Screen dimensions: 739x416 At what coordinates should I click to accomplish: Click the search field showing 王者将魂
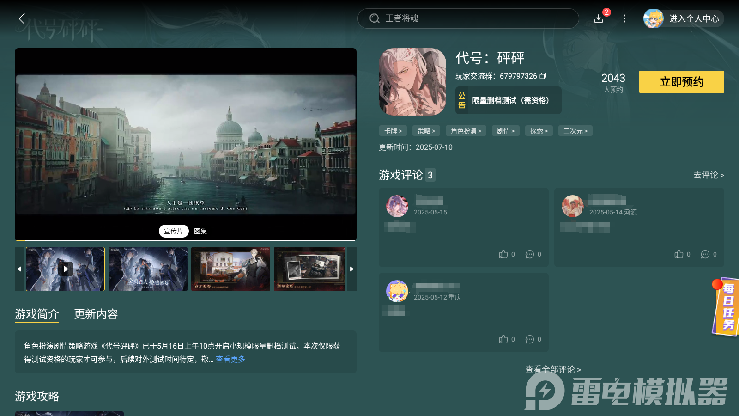(468, 18)
